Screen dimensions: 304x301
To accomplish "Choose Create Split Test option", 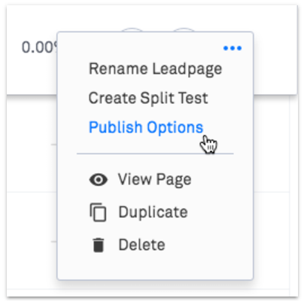I will click(x=148, y=98).
